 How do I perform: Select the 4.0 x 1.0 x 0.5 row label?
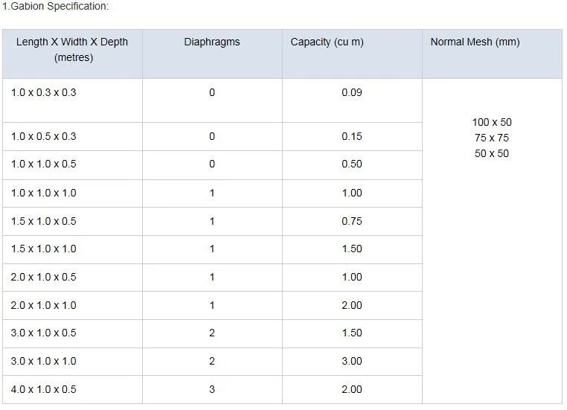[x=44, y=389]
